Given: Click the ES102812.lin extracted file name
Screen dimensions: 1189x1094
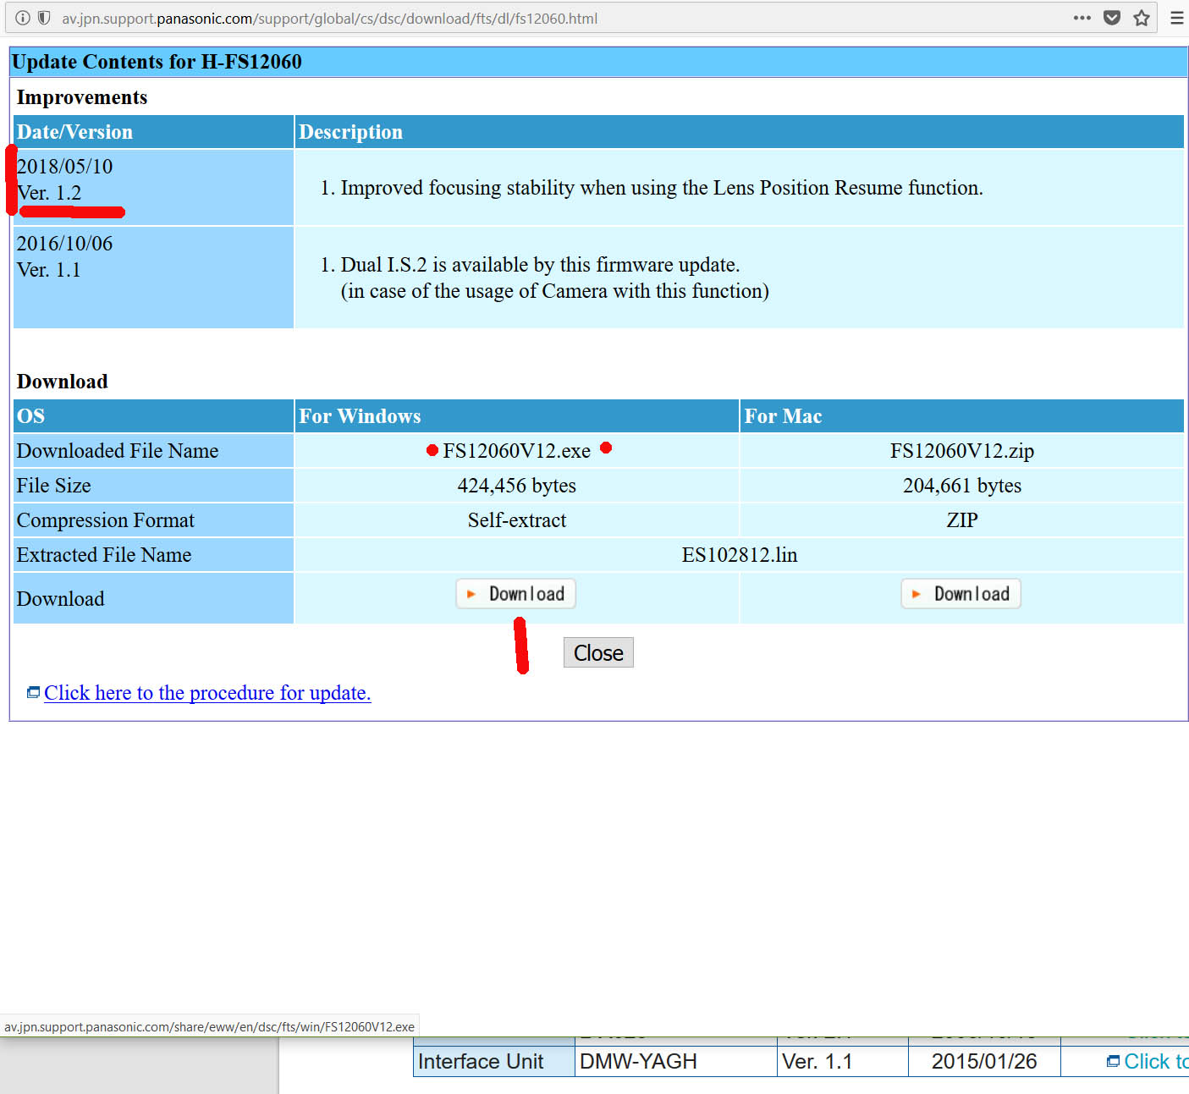Looking at the screenshot, I should tap(739, 555).
